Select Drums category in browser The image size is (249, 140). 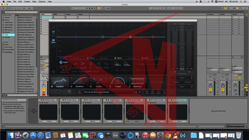(8, 20)
